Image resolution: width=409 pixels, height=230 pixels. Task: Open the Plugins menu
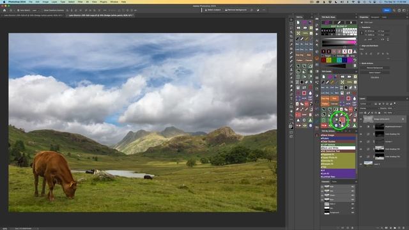[x=104, y=2]
